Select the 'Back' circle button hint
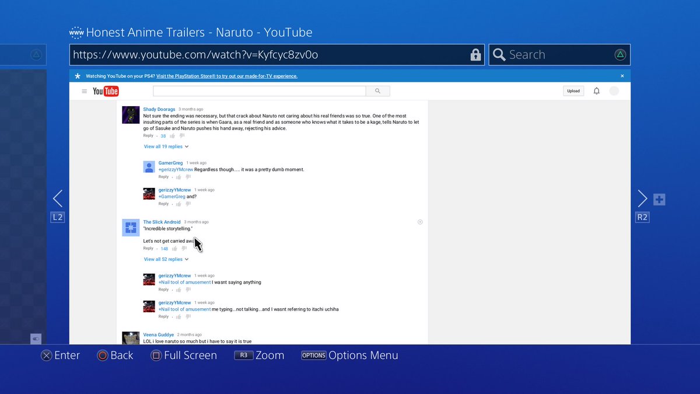Image resolution: width=700 pixels, height=394 pixels. [115, 355]
